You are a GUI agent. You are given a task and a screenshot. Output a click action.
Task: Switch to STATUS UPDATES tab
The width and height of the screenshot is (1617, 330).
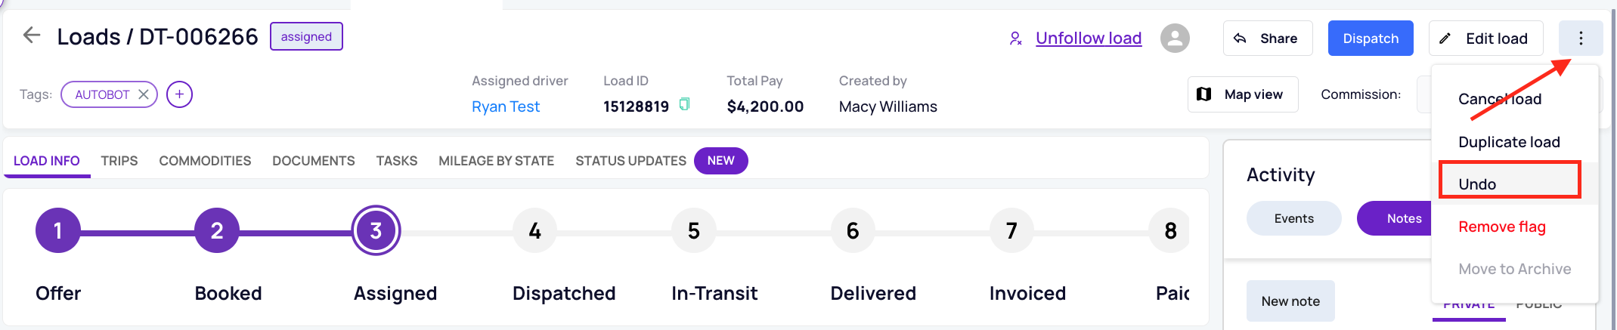[x=630, y=161]
